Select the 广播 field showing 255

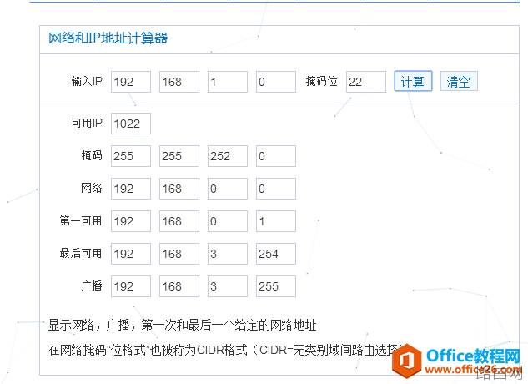coord(276,286)
